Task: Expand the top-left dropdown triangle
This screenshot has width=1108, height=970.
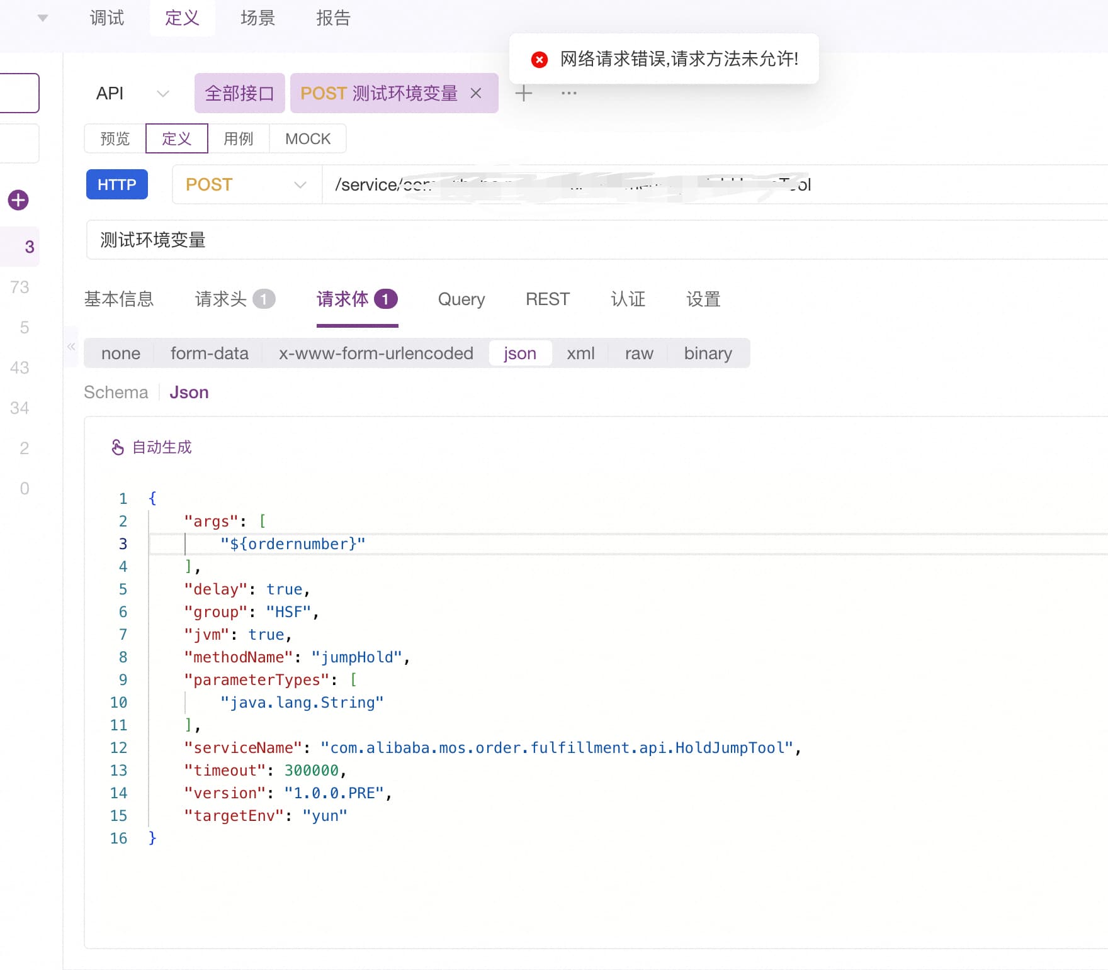Action: point(43,18)
